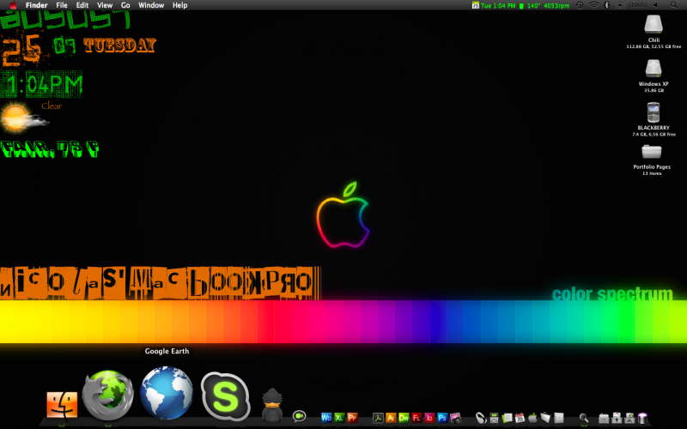Launch PowerPoint from the dock
Viewport: 687px width, 429px height.
click(x=352, y=418)
